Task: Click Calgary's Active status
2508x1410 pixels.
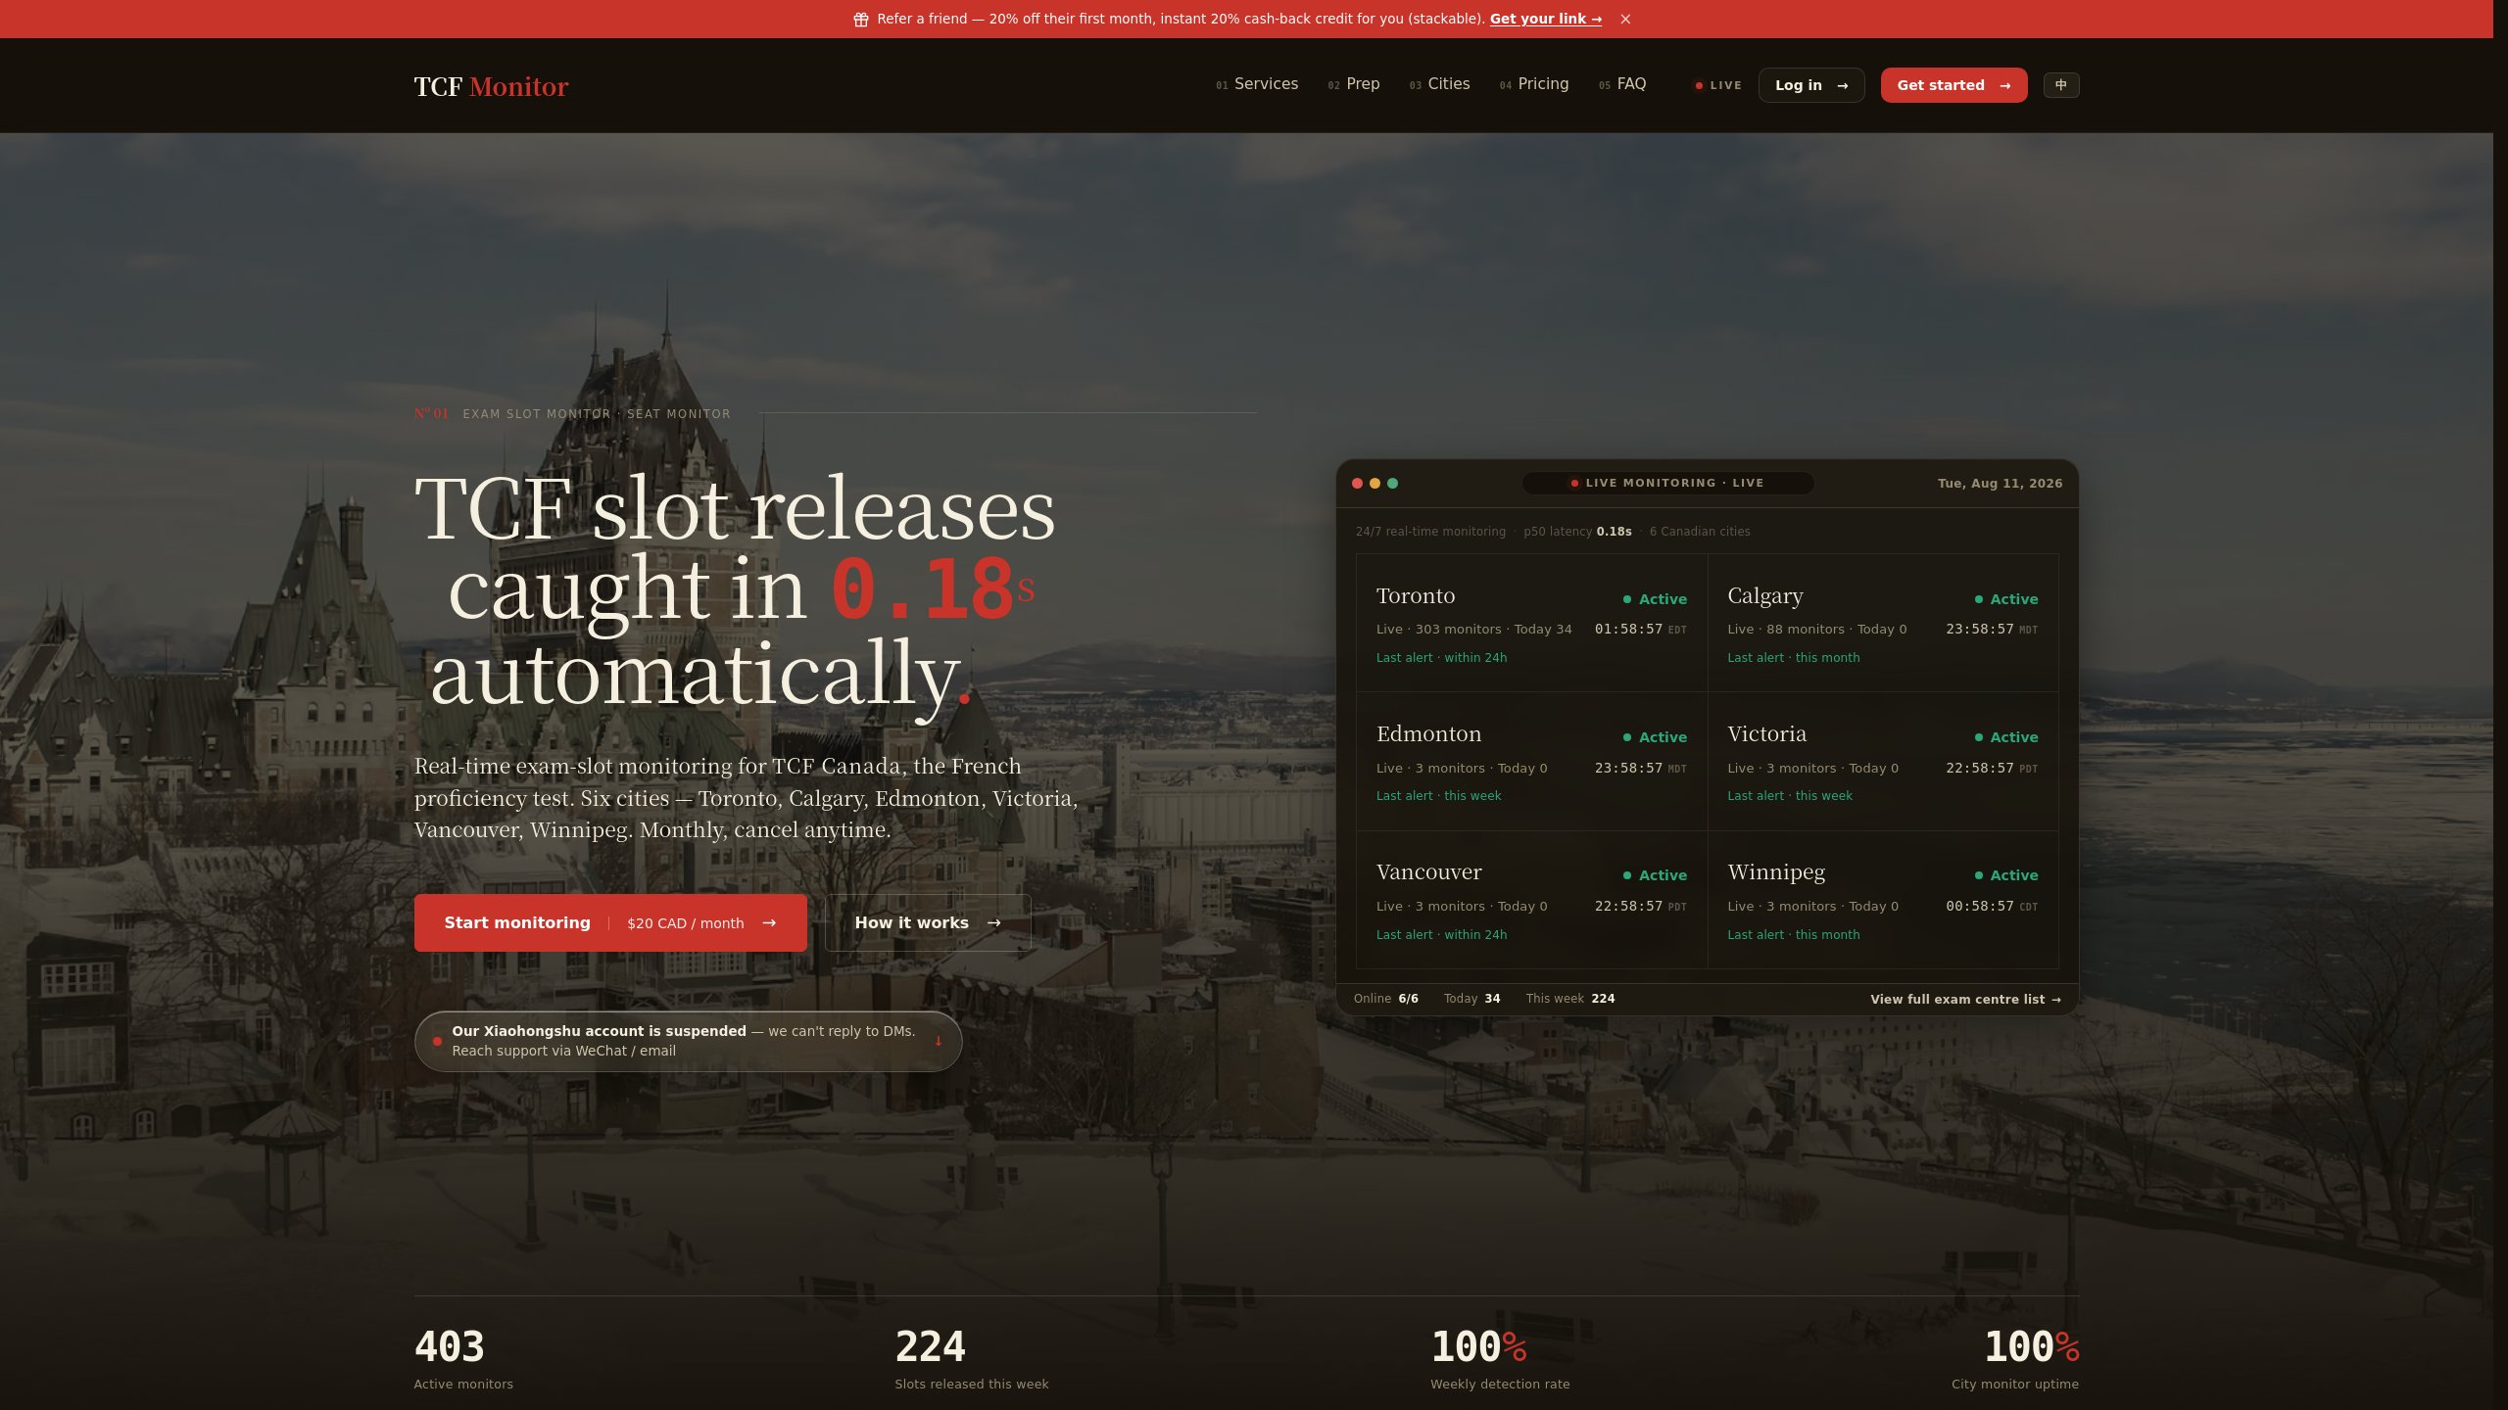Action: coord(2006,599)
